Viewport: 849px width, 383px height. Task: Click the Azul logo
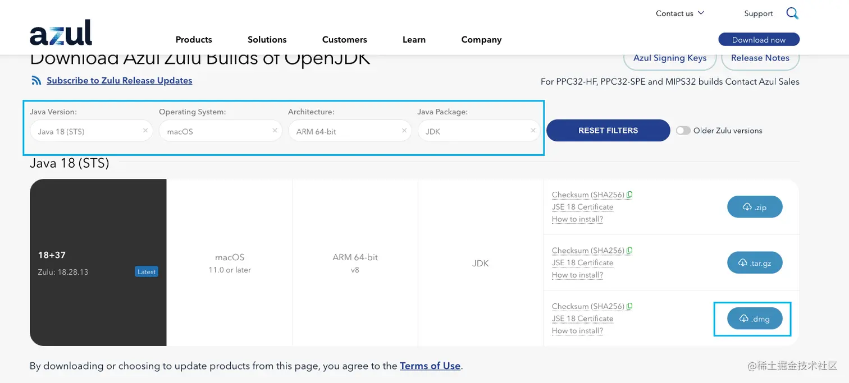point(61,33)
